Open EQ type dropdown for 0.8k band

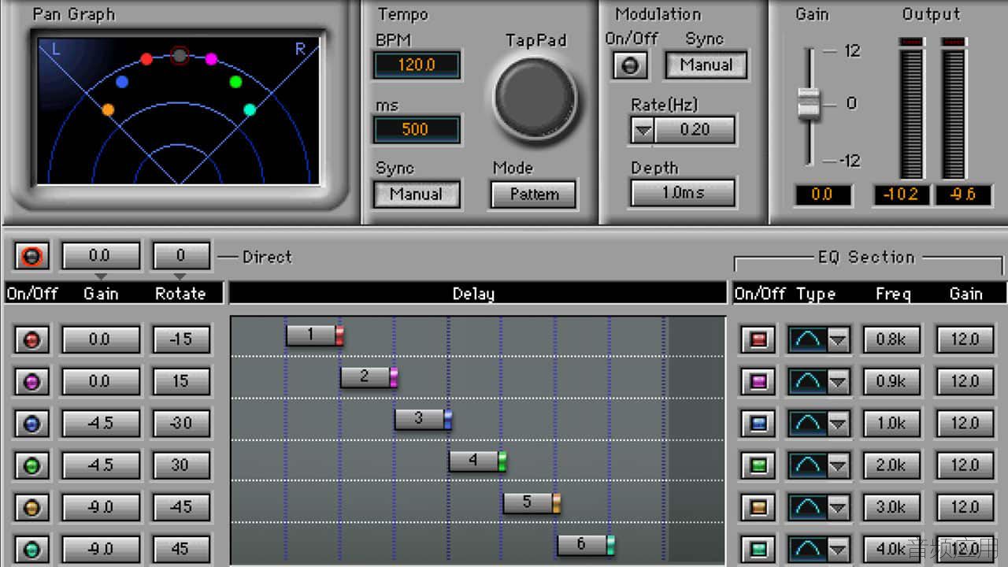point(838,340)
